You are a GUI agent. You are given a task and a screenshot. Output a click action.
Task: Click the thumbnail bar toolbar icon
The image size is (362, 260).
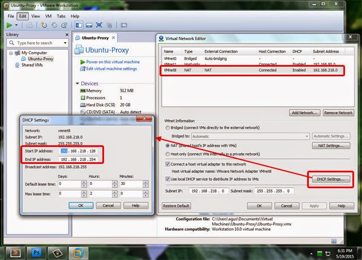(89, 25)
